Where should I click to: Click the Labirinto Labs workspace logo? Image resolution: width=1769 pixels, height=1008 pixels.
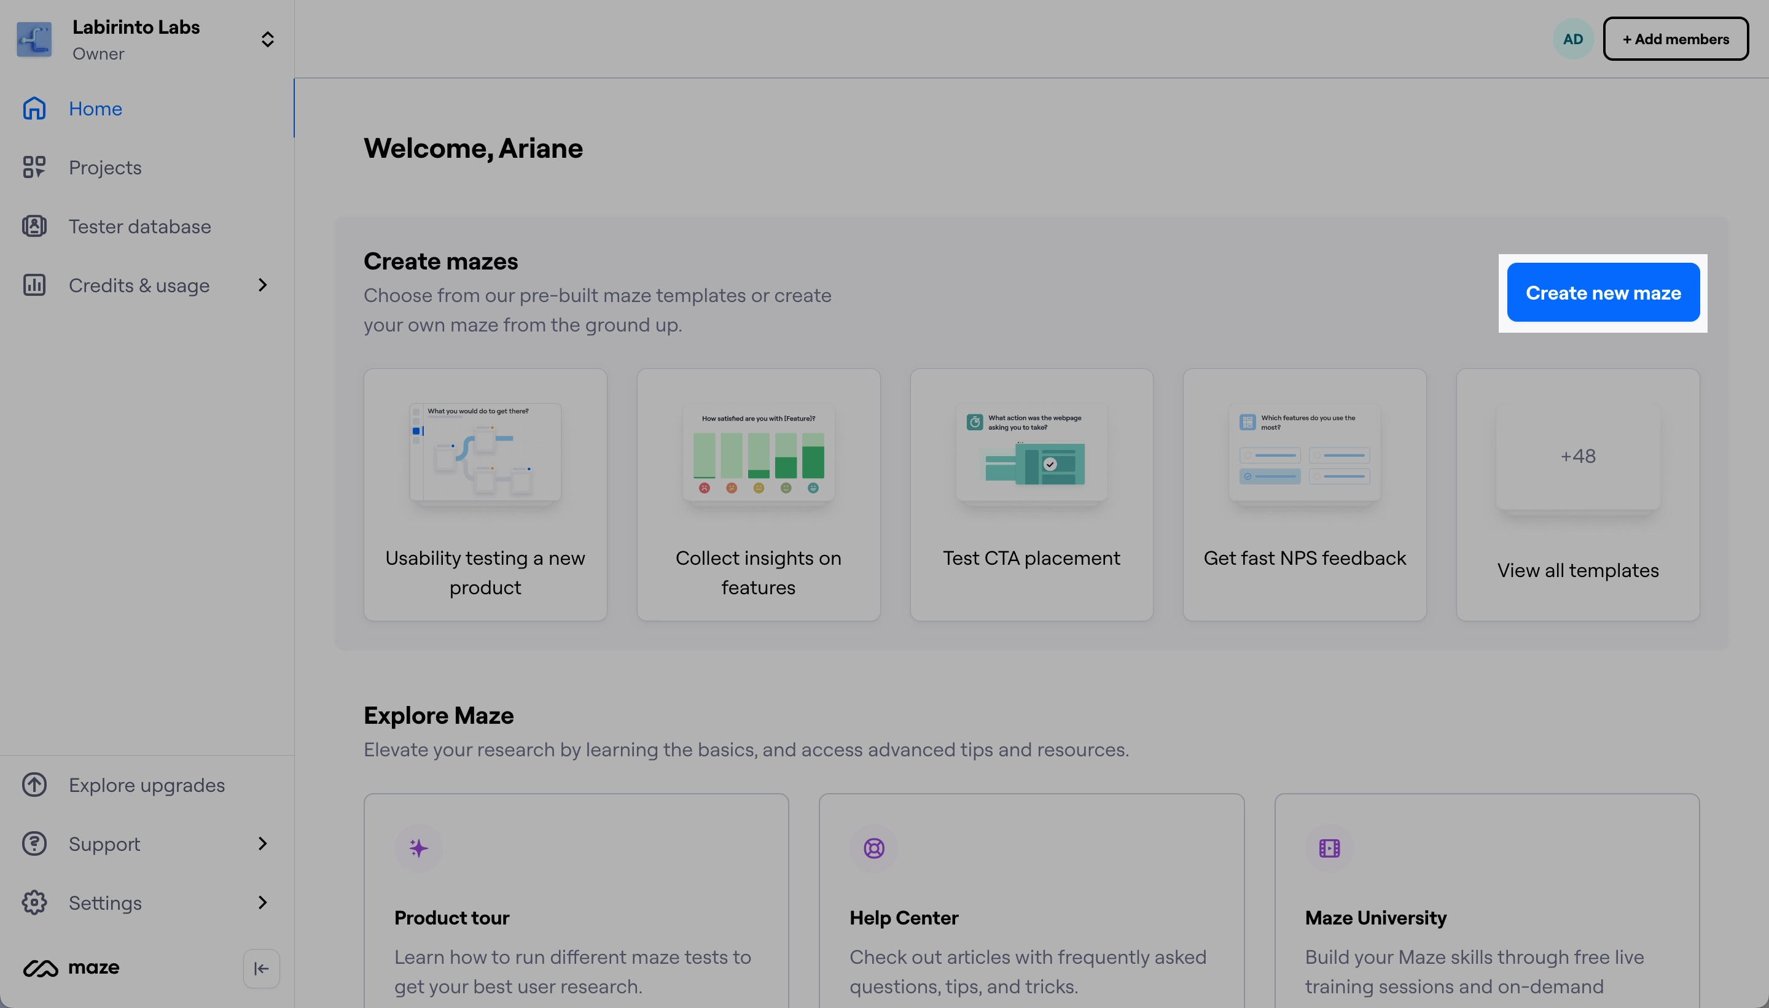[34, 39]
